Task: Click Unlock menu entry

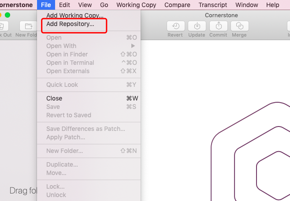Action: (x=89, y=195)
